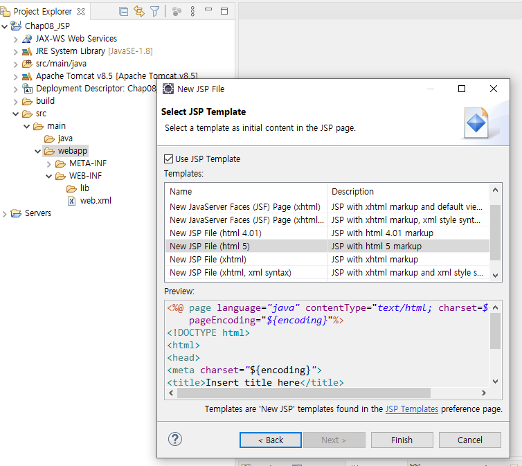Click the Finish button
The image size is (522, 466).
(402, 440)
